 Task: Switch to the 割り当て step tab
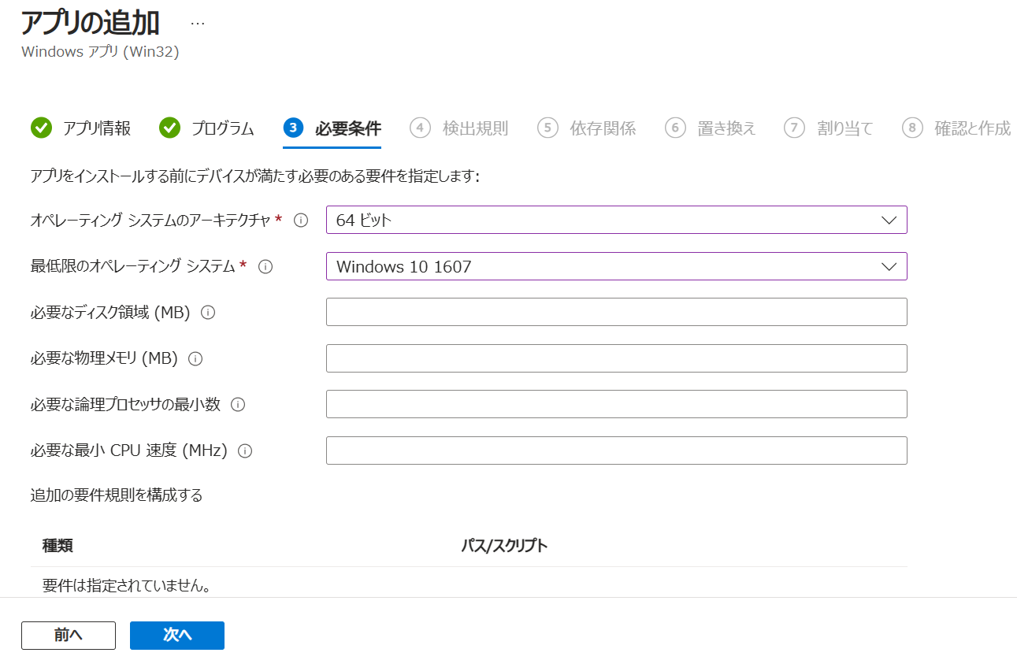[829, 128]
